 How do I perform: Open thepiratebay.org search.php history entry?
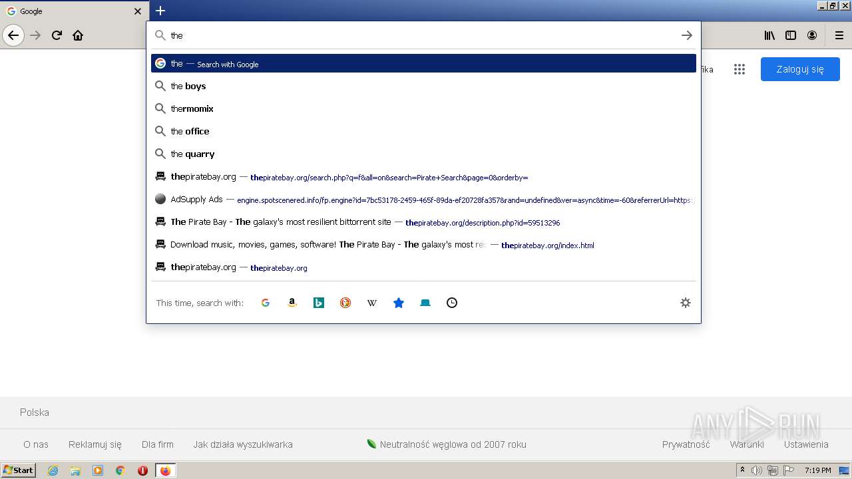click(x=423, y=177)
